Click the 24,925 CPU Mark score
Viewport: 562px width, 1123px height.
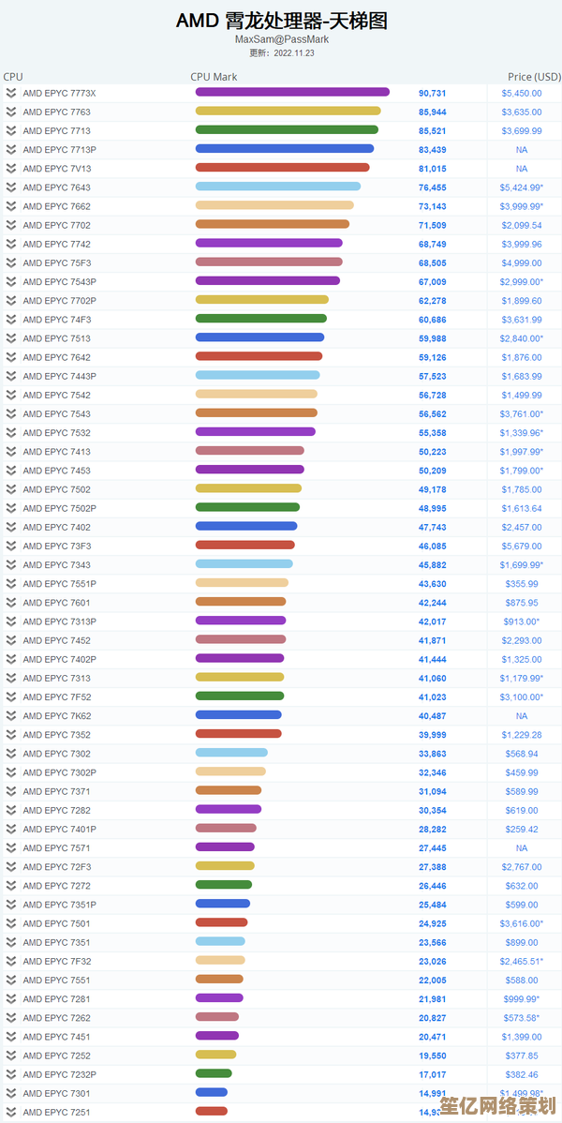[x=433, y=923]
